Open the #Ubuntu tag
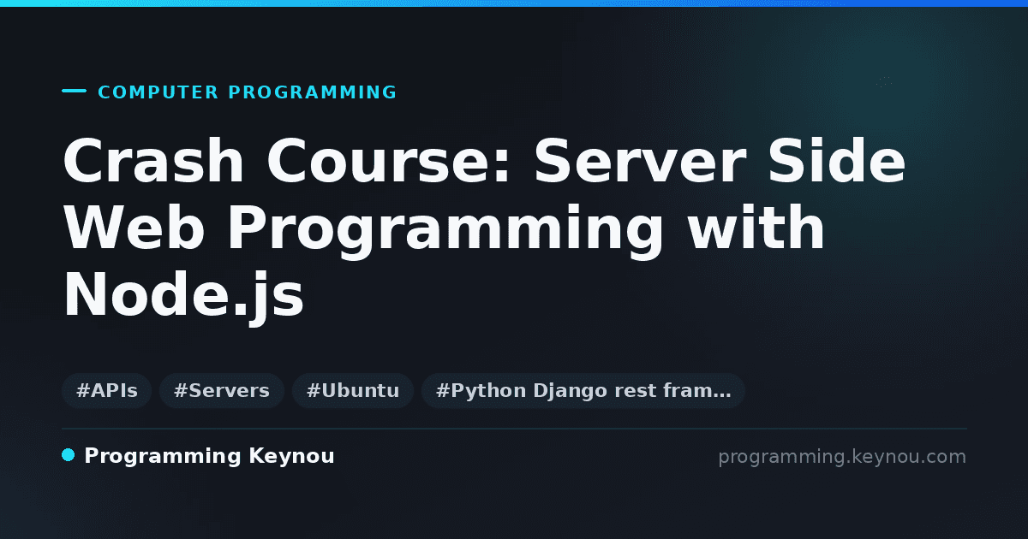The width and height of the screenshot is (1028, 539). tap(353, 391)
